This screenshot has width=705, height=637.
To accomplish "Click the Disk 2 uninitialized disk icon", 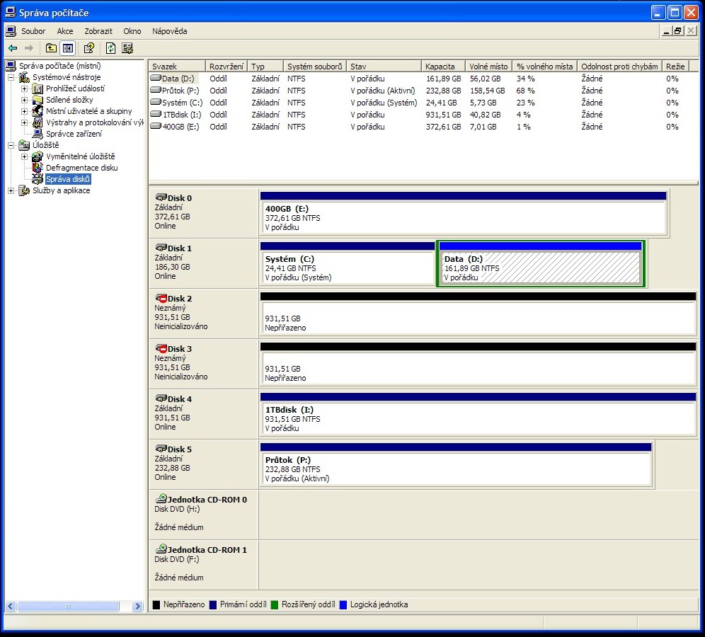I will pos(161,299).
